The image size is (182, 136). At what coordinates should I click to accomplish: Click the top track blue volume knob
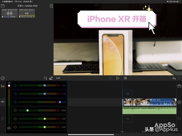tap(45, 85)
